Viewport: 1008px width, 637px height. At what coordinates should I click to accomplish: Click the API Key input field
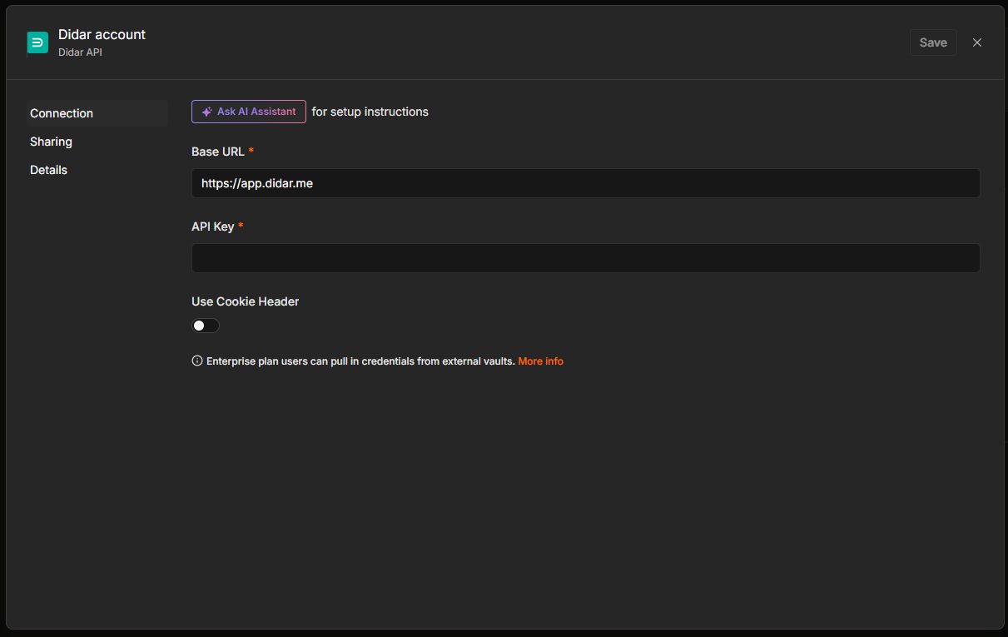coord(585,258)
